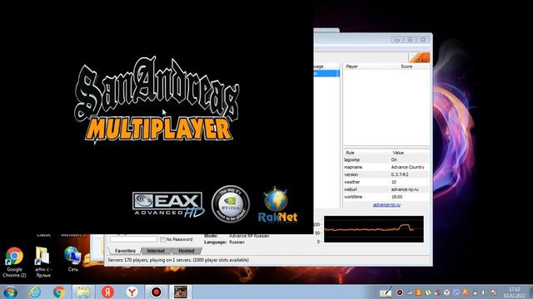533x299 pixels.
Task: Open the Сеть network desktop icon
Action: (72, 259)
